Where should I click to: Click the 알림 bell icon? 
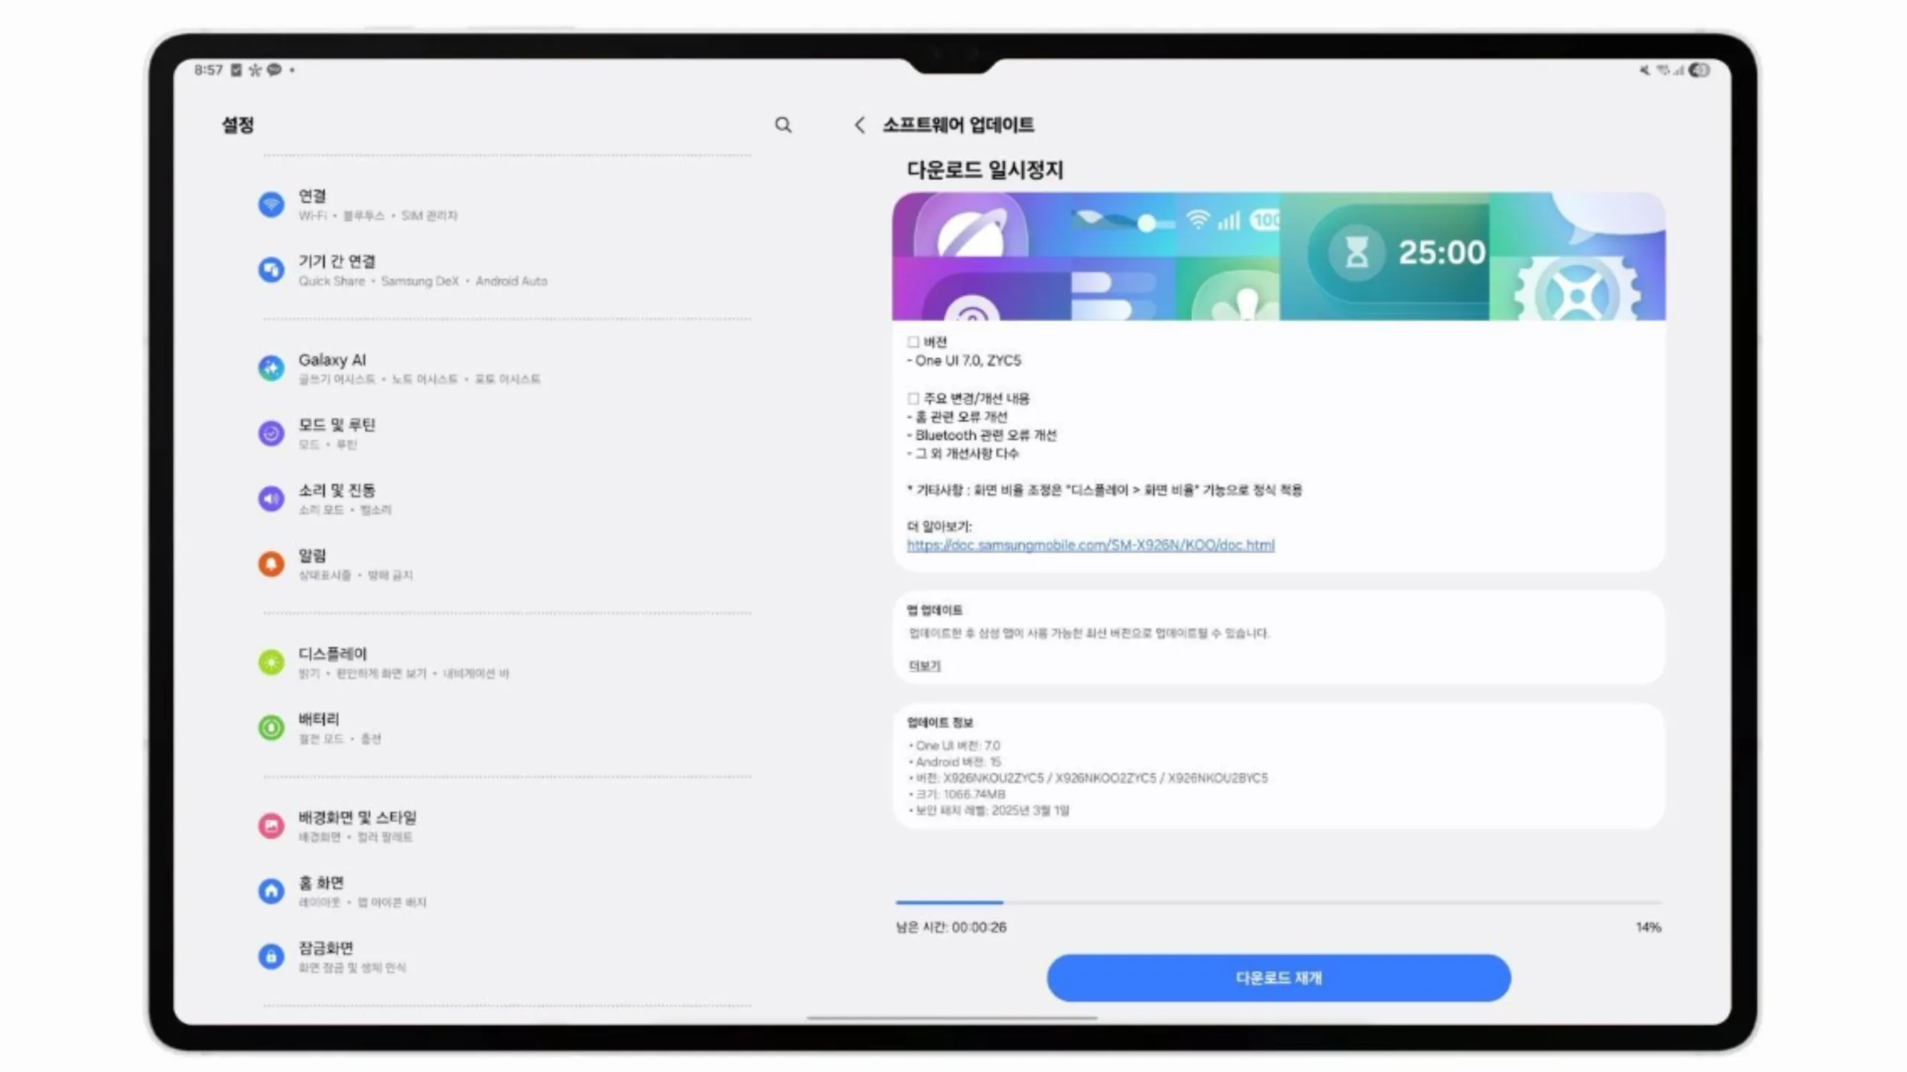tap(271, 564)
